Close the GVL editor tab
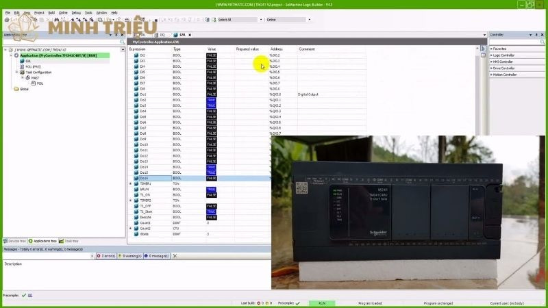This screenshot has width=548, height=308. click(190, 34)
